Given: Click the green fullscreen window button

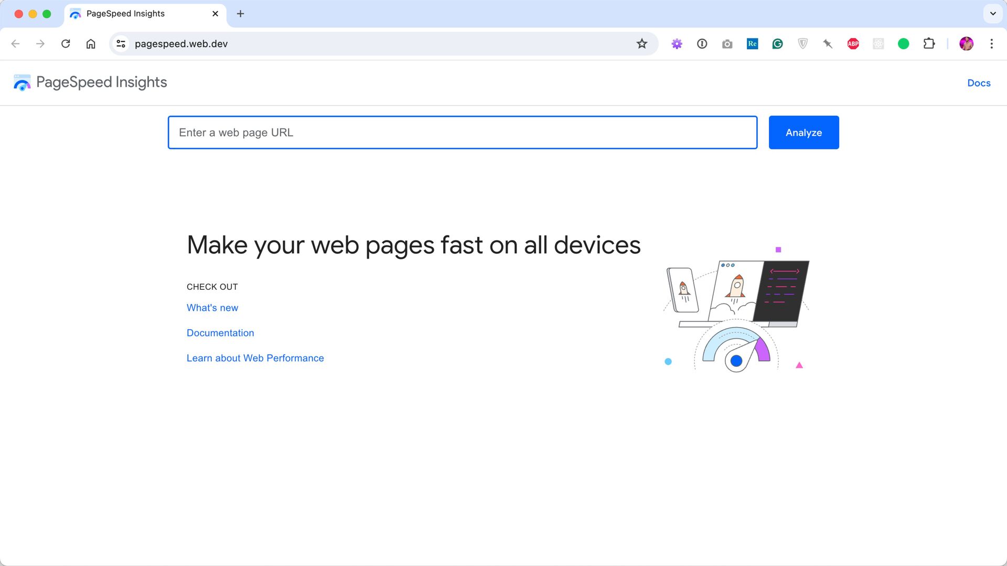Looking at the screenshot, I should pyautogui.click(x=47, y=14).
